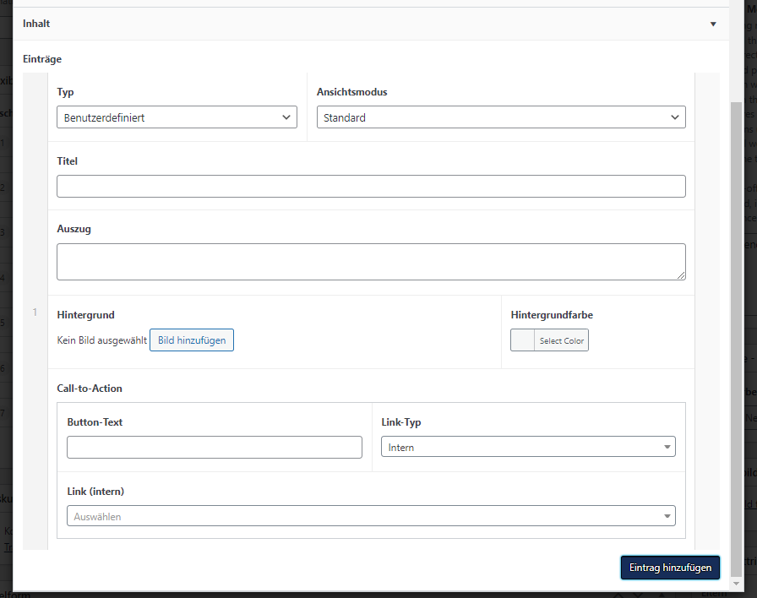Click the Kein Bild ausgewählt text
The height and width of the screenshot is (598, 757).
[101, 340]
